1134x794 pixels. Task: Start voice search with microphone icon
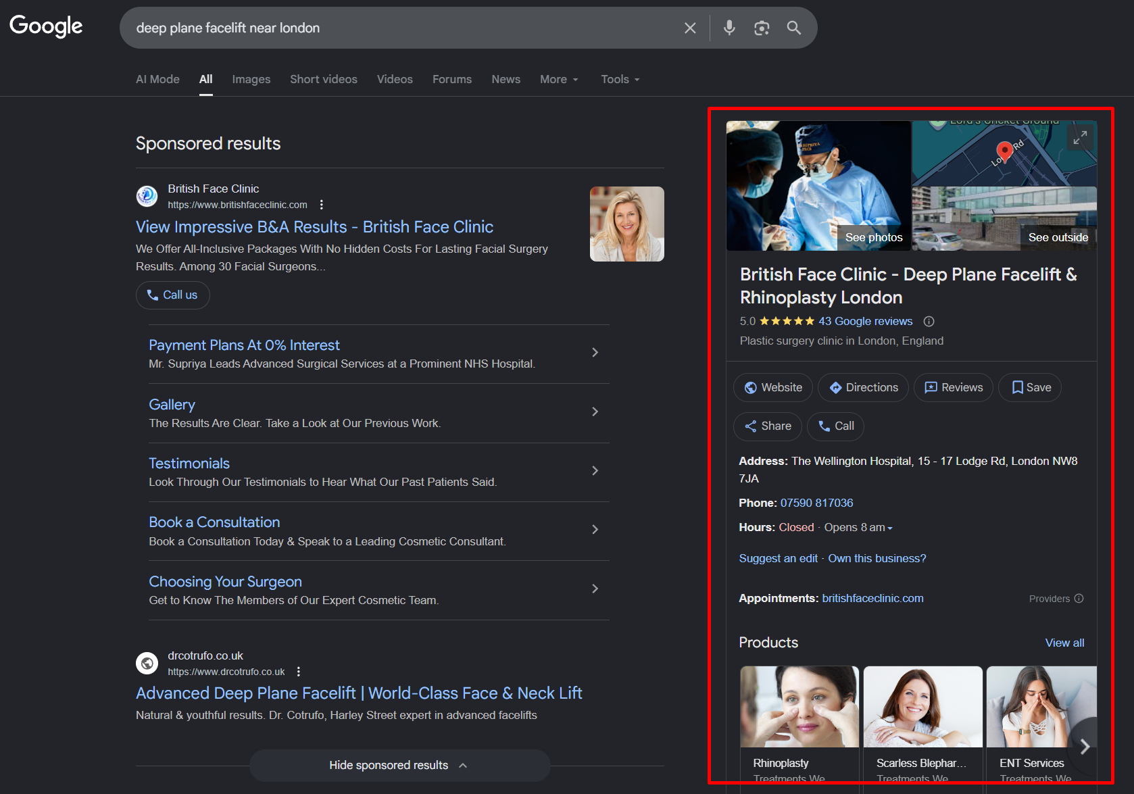(729, 28)
